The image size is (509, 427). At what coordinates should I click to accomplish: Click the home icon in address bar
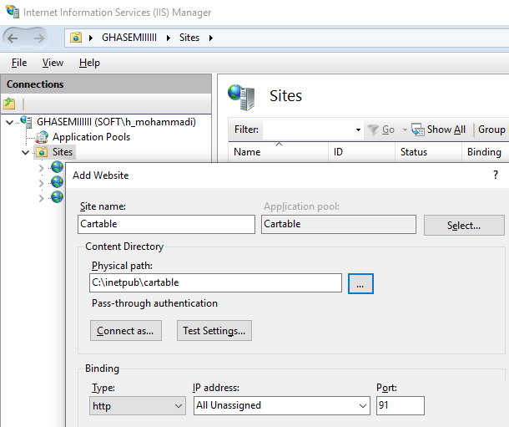pos(76,38)
